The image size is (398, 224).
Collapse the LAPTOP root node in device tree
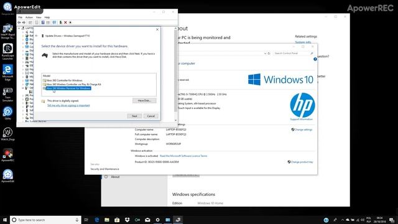19,28
